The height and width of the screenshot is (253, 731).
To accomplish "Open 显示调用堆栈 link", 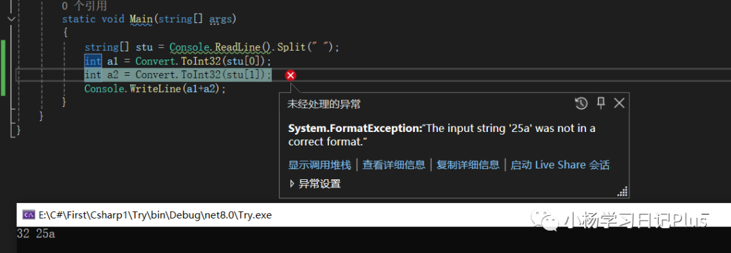I will click(319, 164).
